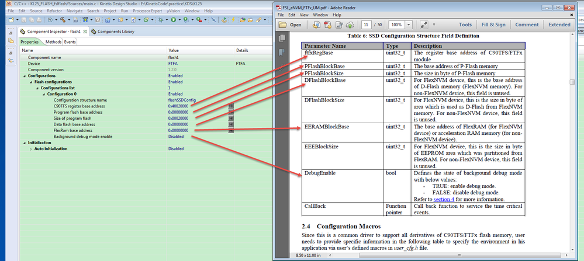This screenshot has height=261, width=584.
Task: Click H icon on C90TFS register base row
Action: 231,106
